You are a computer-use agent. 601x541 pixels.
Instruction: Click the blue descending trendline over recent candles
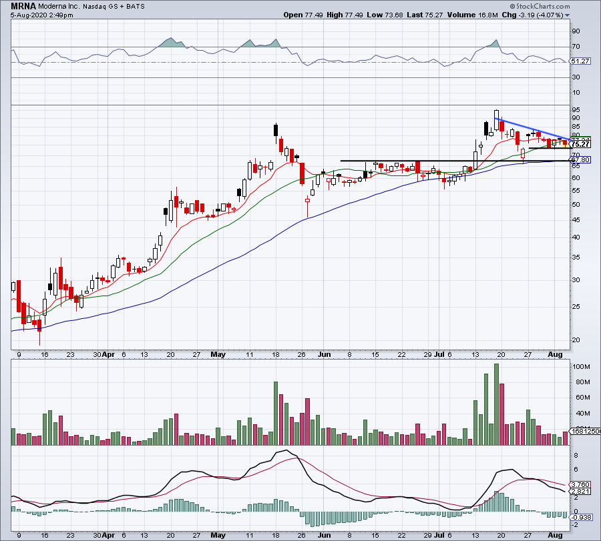(533, 129)
